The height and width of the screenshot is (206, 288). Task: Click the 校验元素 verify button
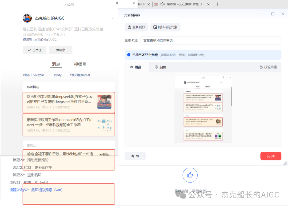[x=268, y=67]
